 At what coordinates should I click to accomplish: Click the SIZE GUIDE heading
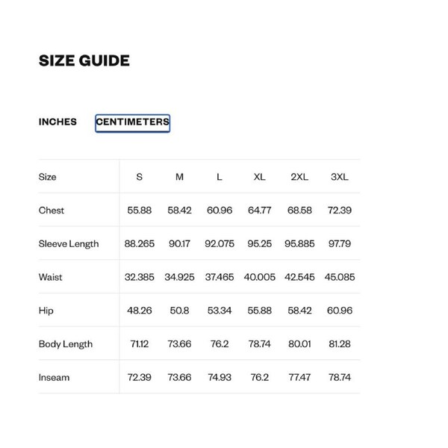pyautogui.click(x=84, y=60)
